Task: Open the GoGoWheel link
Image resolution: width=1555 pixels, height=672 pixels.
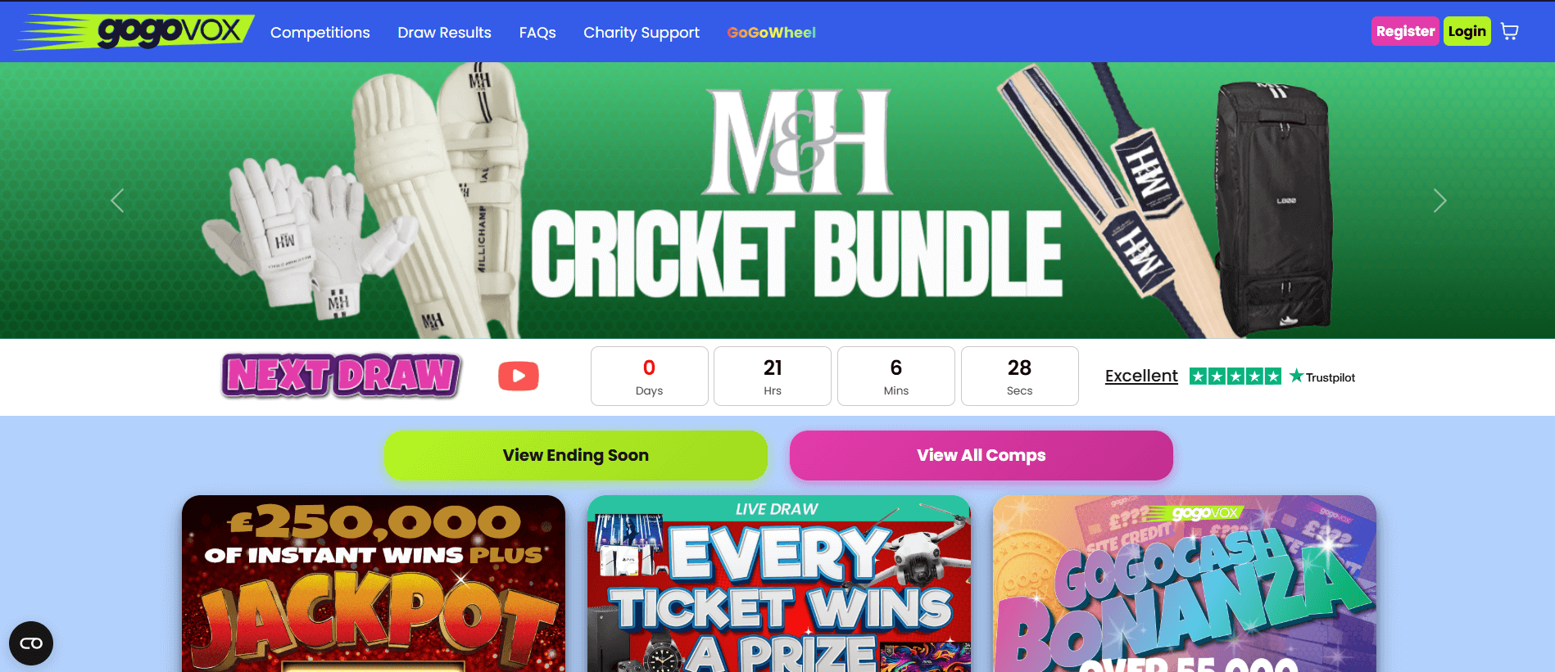Action: [x=771, y=33]
